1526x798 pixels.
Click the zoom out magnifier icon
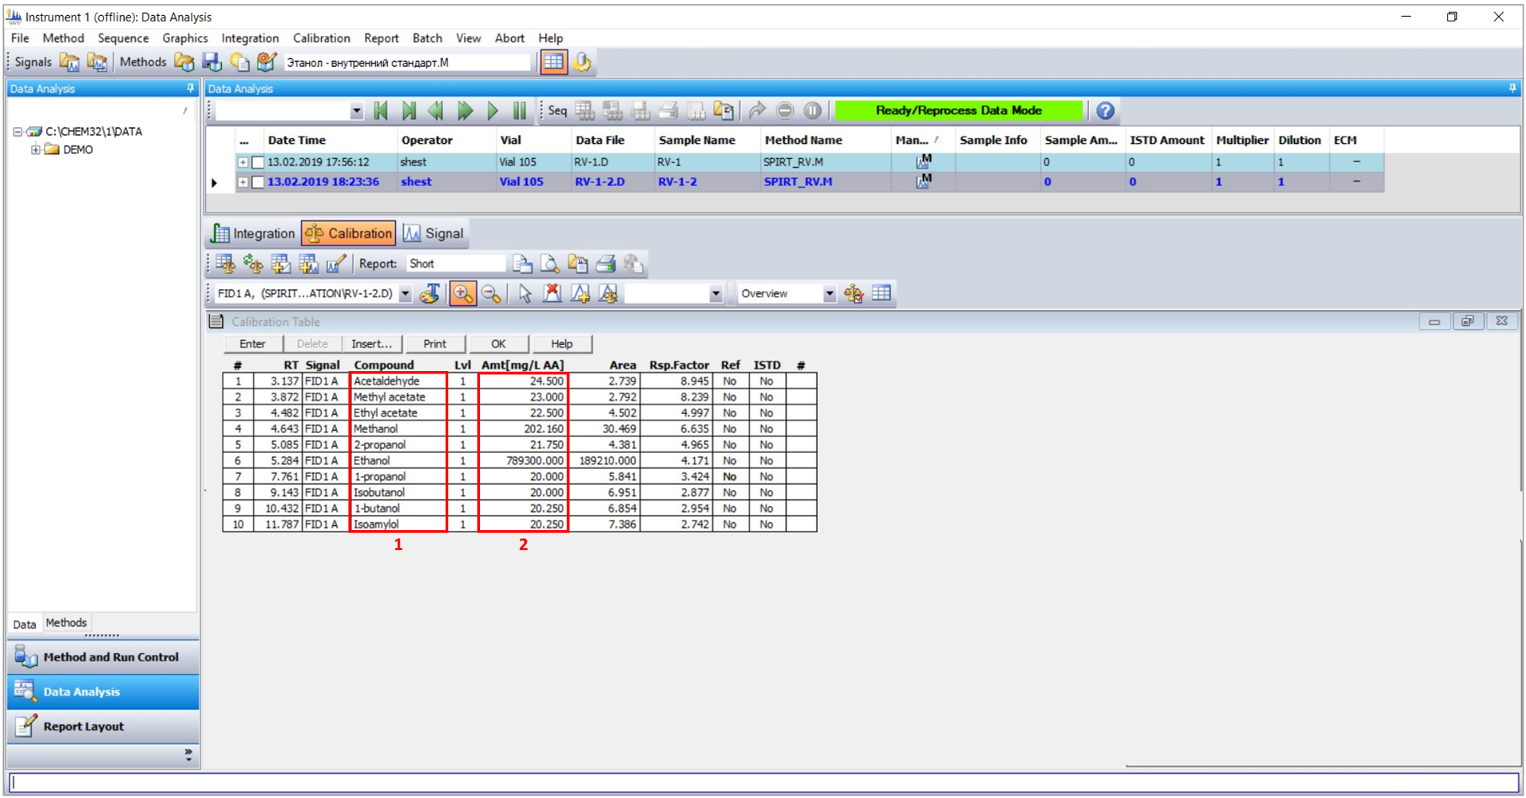tap(491, 294)
